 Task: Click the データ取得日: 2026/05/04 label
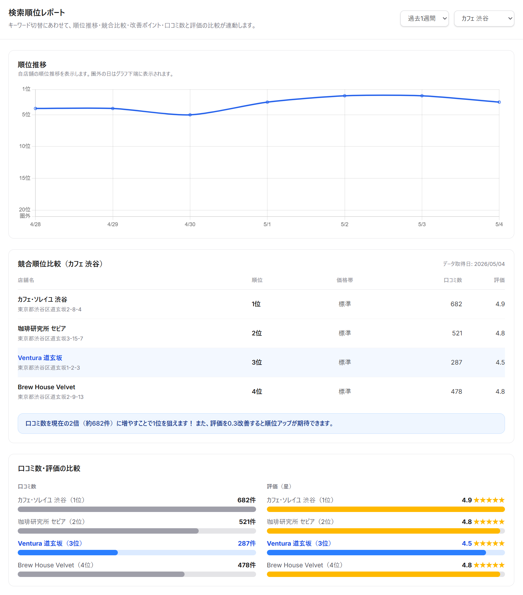tap(474, 264)
